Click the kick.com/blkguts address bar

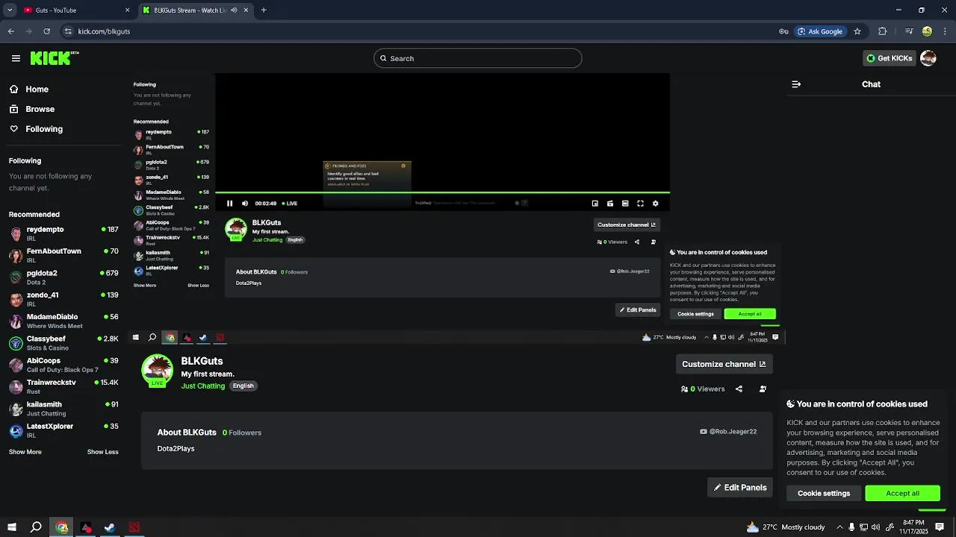tap(418, 31)
